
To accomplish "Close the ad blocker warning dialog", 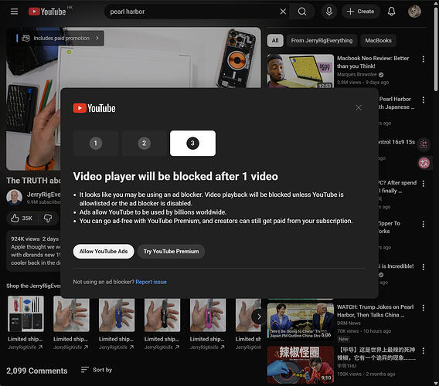I will pyautogui.click(x=359, y=107).
